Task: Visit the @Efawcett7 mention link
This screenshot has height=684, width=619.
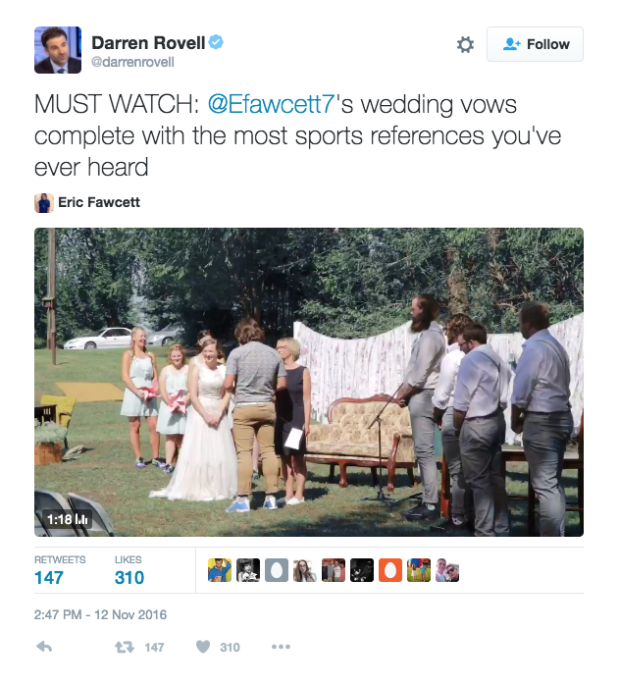Action: click(271, 104)
